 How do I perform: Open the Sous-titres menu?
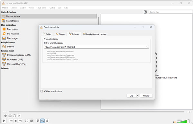[x=41, y=8]
